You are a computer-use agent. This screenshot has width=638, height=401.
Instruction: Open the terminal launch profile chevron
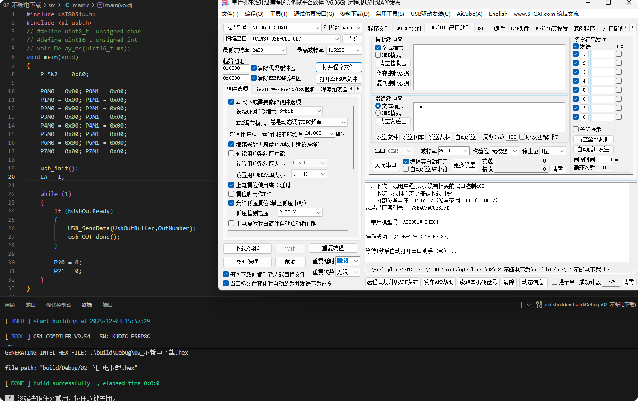pos(529,305)
